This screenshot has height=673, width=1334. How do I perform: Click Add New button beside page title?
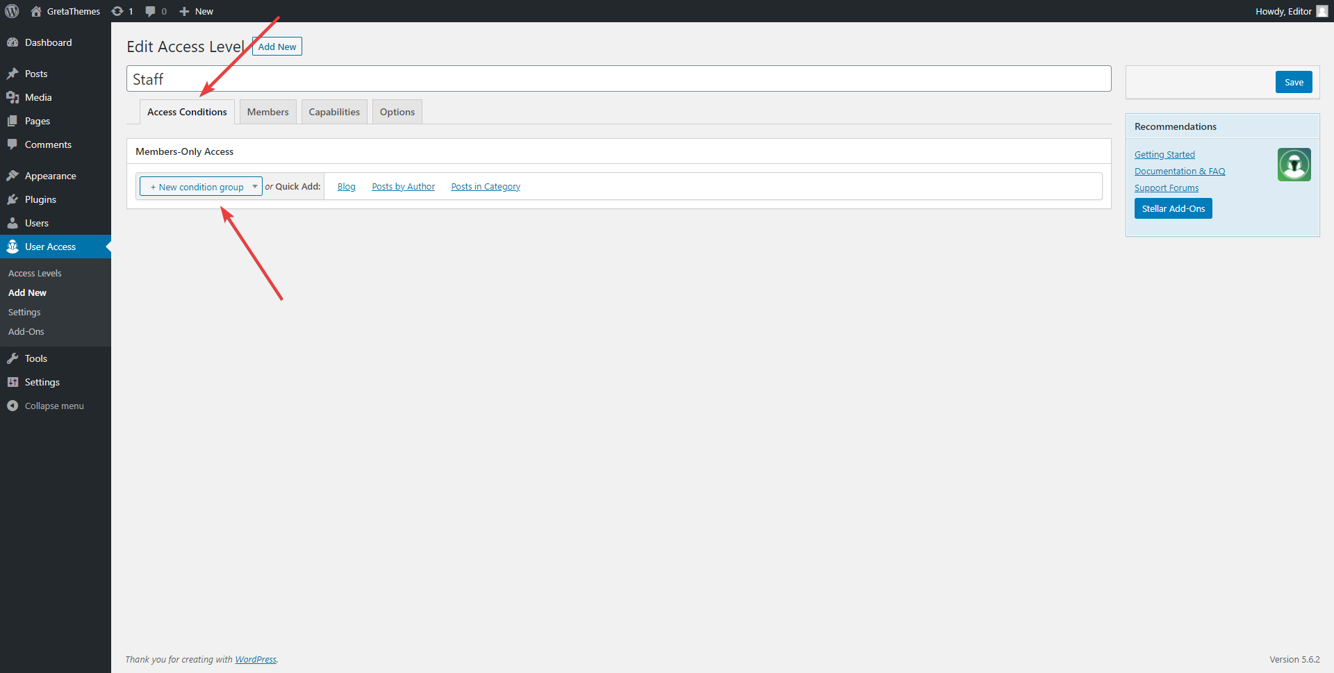[277, 47]
